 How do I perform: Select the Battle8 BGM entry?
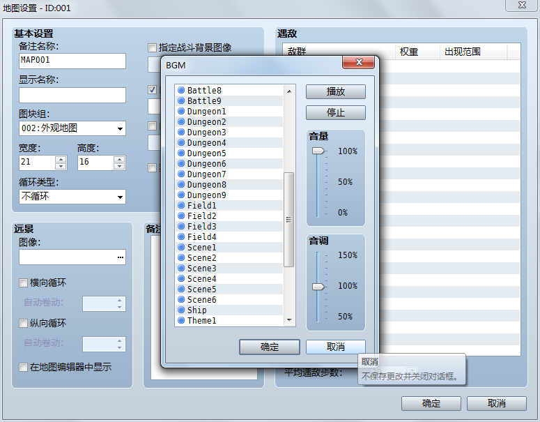click(229, 91)
